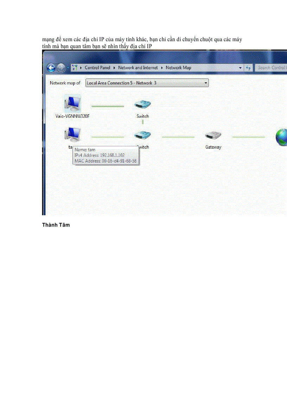Click the forward navigation arrow
Image resolution: width=287 pixels, height=395 pixels.
pyautogui.click(x=60, y=68)
